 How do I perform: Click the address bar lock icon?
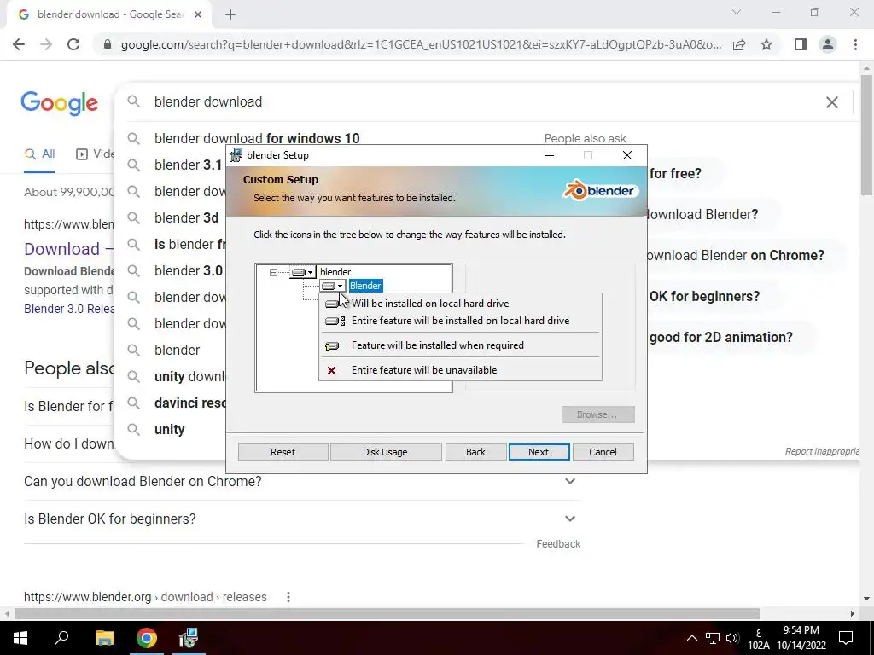tap(108, 44)
